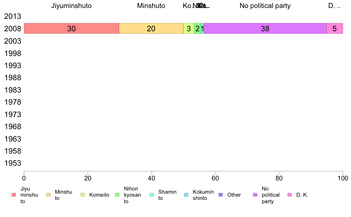The image size is (351, 217).
Task: Select the red bar segment labeled 30
Action: coord(71,28)
